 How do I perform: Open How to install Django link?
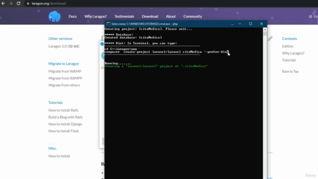tap(65, 124)
